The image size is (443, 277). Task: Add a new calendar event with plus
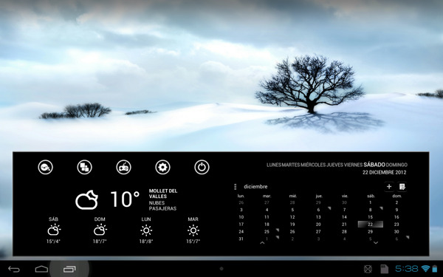pyautogui.click(x=389, y=187)
